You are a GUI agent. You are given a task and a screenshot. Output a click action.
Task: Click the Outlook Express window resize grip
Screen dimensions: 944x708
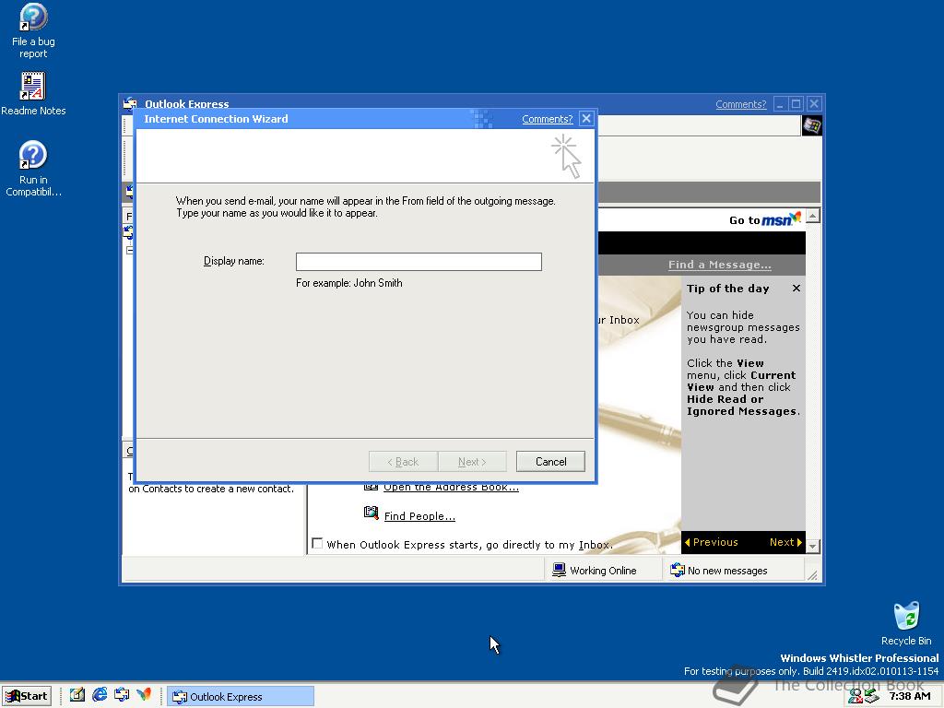pos(813,575)
